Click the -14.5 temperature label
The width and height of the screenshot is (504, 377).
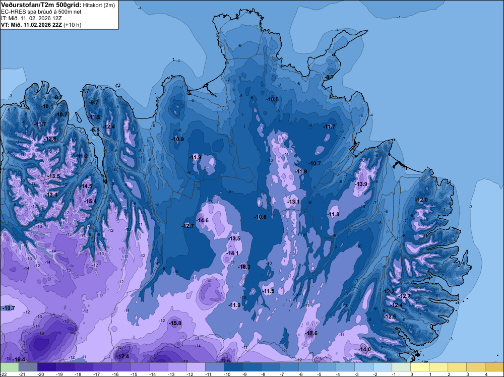point(86,186)
